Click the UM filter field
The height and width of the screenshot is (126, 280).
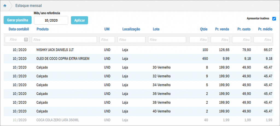click(107, 40)
